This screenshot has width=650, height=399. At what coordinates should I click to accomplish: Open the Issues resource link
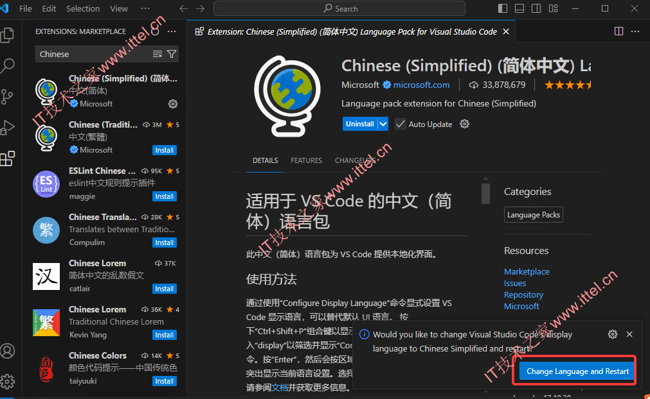pos(515,284)
